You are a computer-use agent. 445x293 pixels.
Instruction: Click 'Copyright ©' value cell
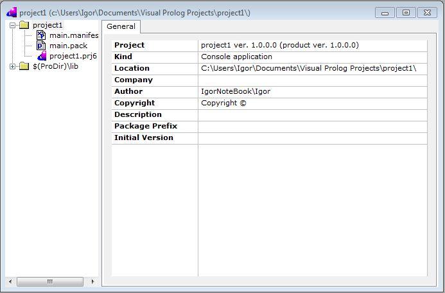coord(313,103)
